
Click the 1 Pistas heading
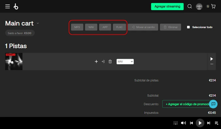point(16,46)
